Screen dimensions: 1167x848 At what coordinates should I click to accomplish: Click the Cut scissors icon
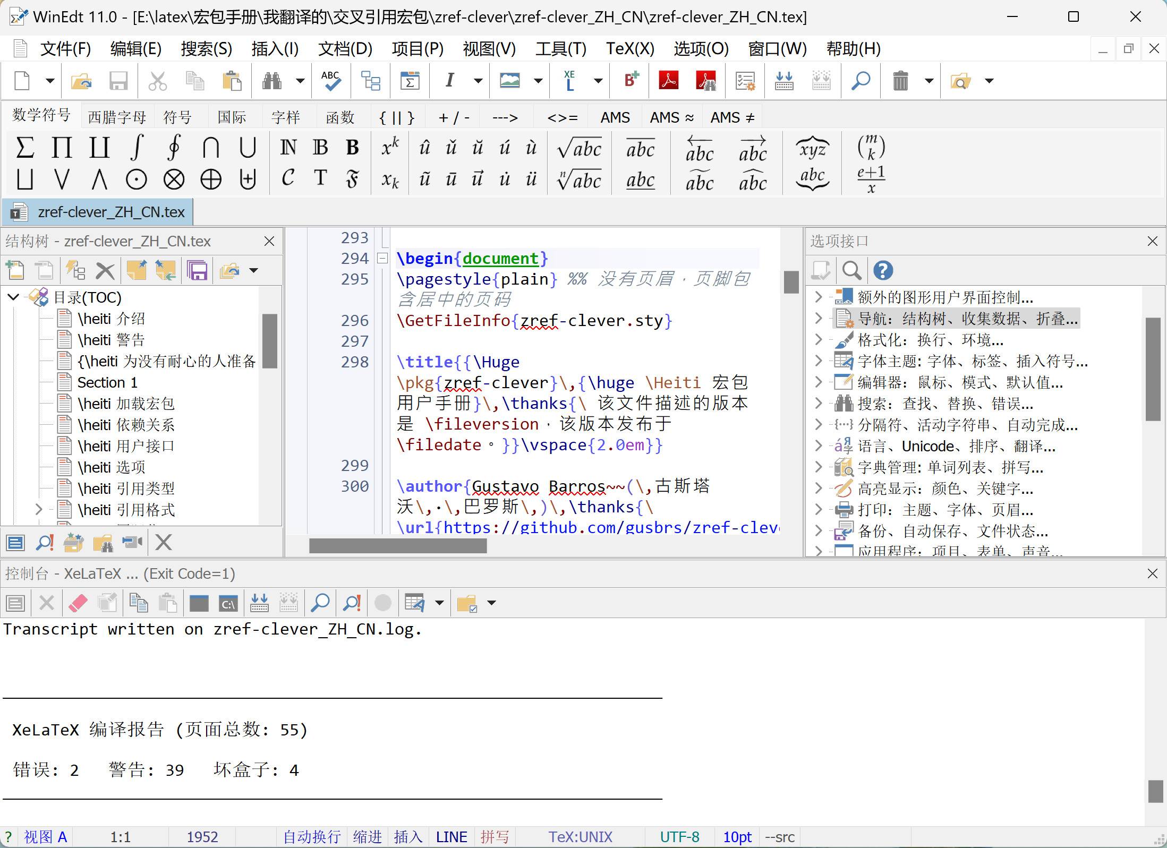[x=157, y=81]
